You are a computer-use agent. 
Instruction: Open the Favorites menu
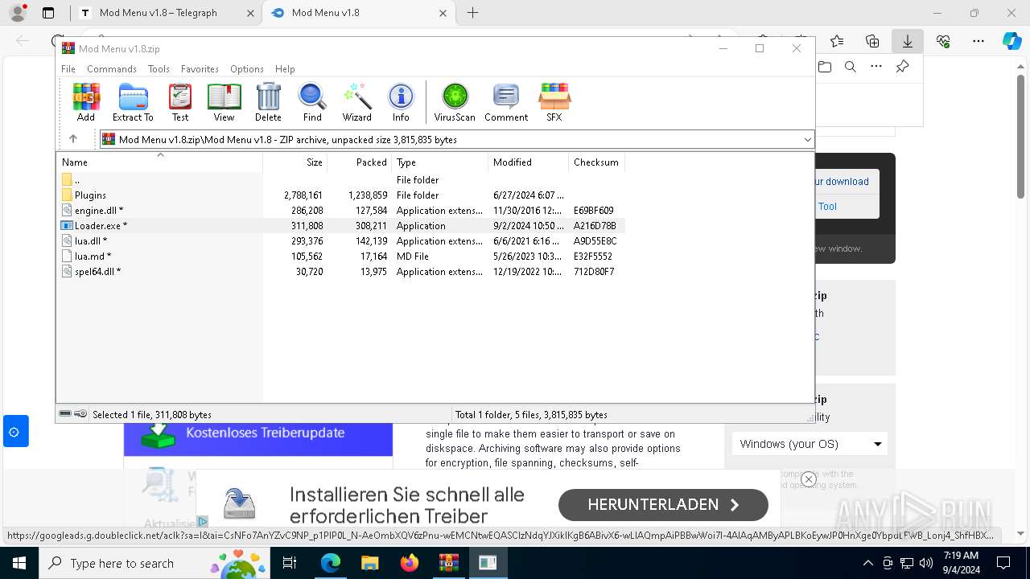[x=200, y=69]
